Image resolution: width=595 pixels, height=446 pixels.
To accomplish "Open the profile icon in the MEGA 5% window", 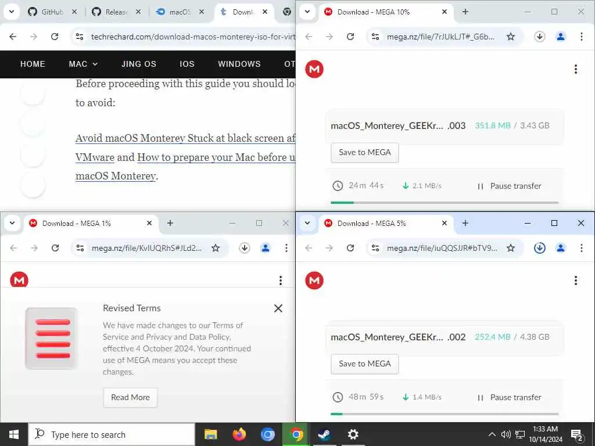I will coord(561,247).
